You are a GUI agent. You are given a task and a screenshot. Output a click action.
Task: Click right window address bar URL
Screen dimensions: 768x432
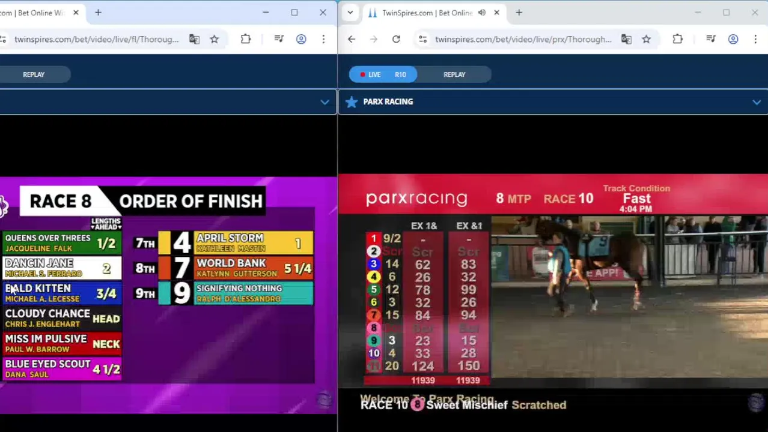coord(523,39)
